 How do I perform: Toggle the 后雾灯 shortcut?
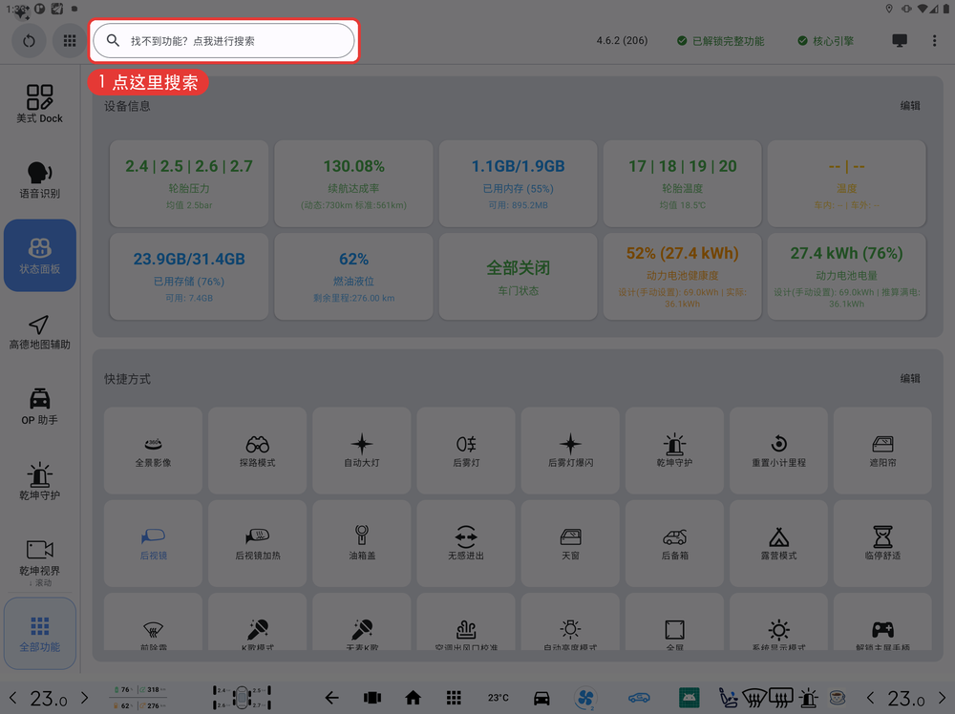pos(466,451)
